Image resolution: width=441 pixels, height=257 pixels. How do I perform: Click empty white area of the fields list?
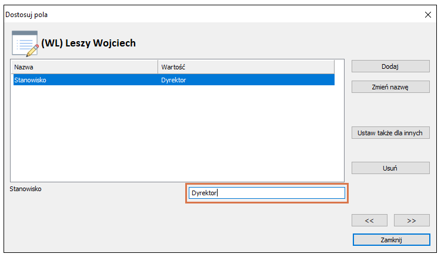point(177,133)
